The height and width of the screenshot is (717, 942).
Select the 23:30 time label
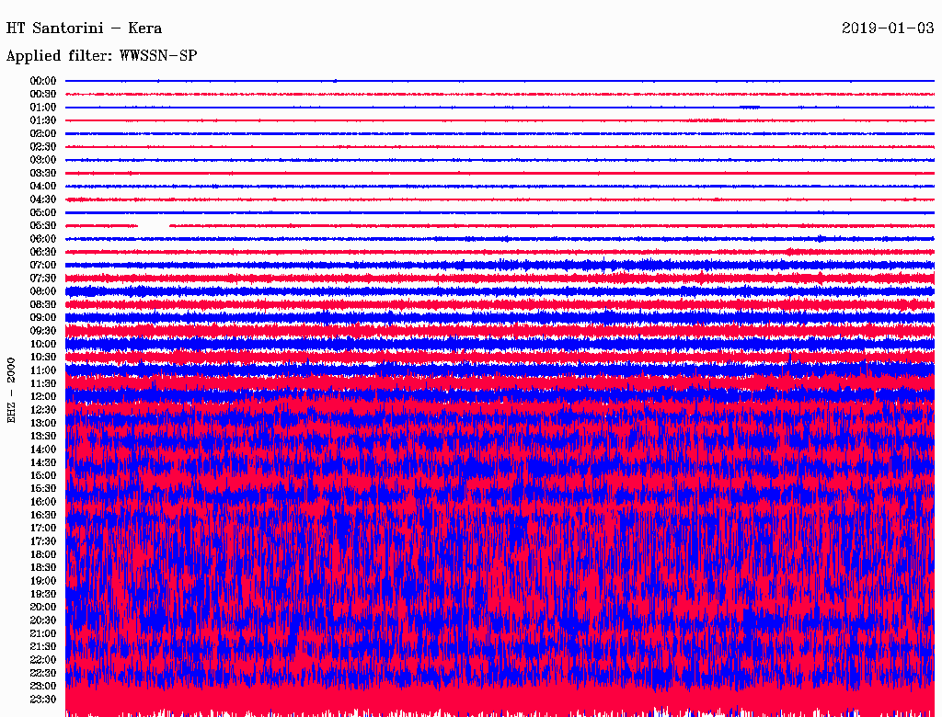click(43, 700)
